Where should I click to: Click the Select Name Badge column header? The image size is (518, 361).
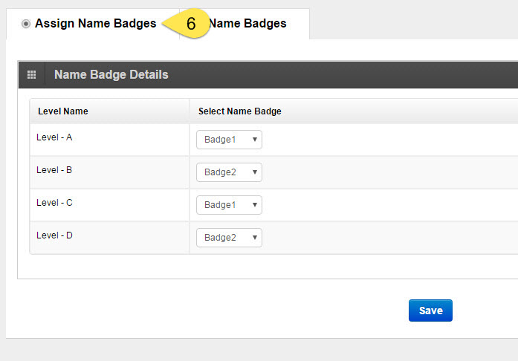tap(240, 111)
